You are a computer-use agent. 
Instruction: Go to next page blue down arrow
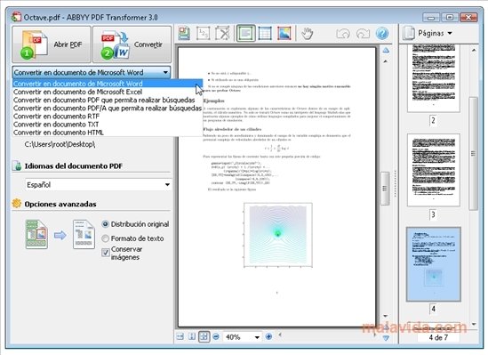point(386,338)
